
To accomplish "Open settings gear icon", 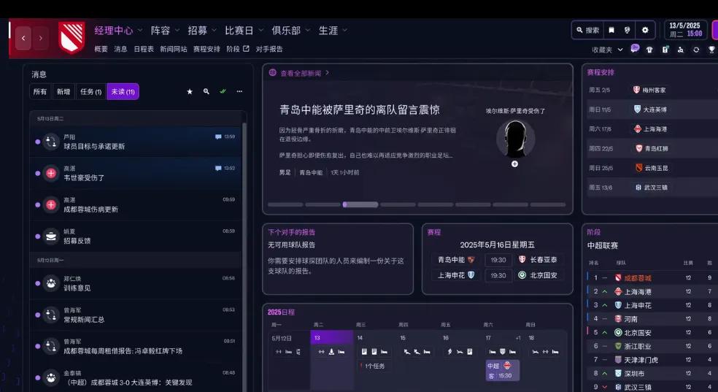I will click(645, 30).
